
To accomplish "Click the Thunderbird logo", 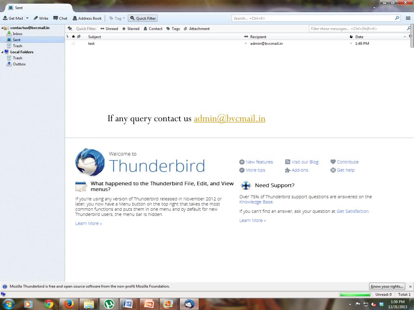I will (x=90, y=162).
